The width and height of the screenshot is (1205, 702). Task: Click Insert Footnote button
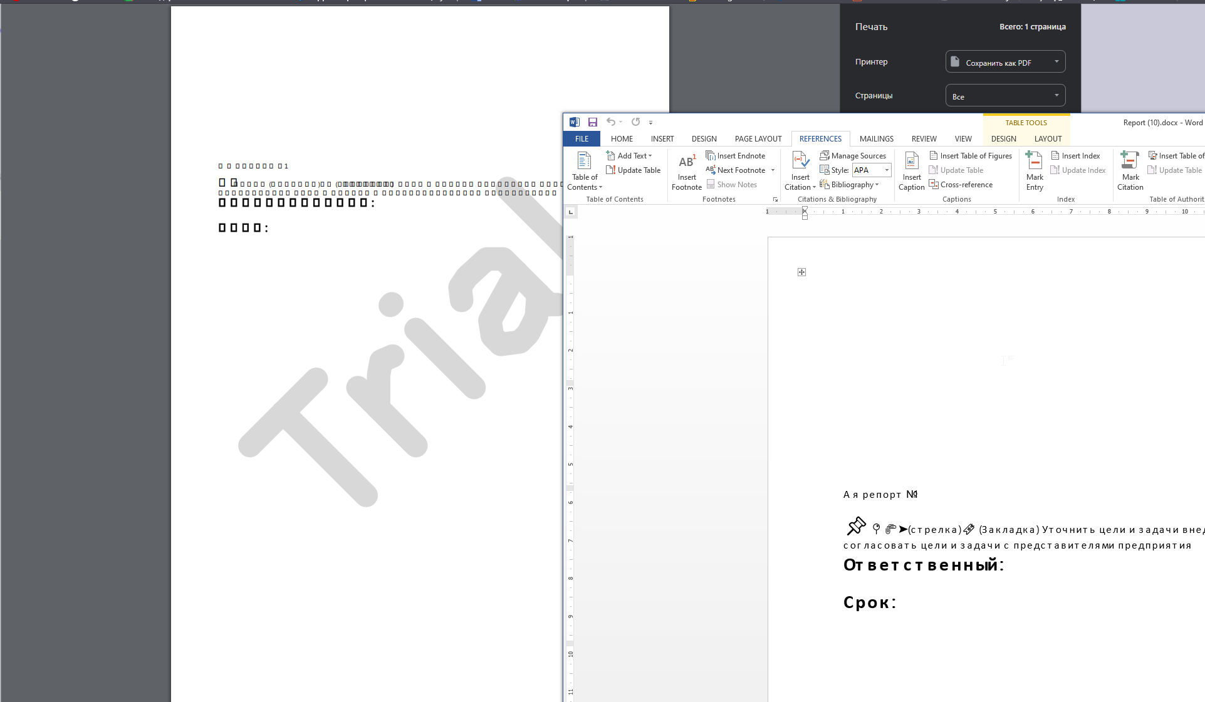click(687, 171)
